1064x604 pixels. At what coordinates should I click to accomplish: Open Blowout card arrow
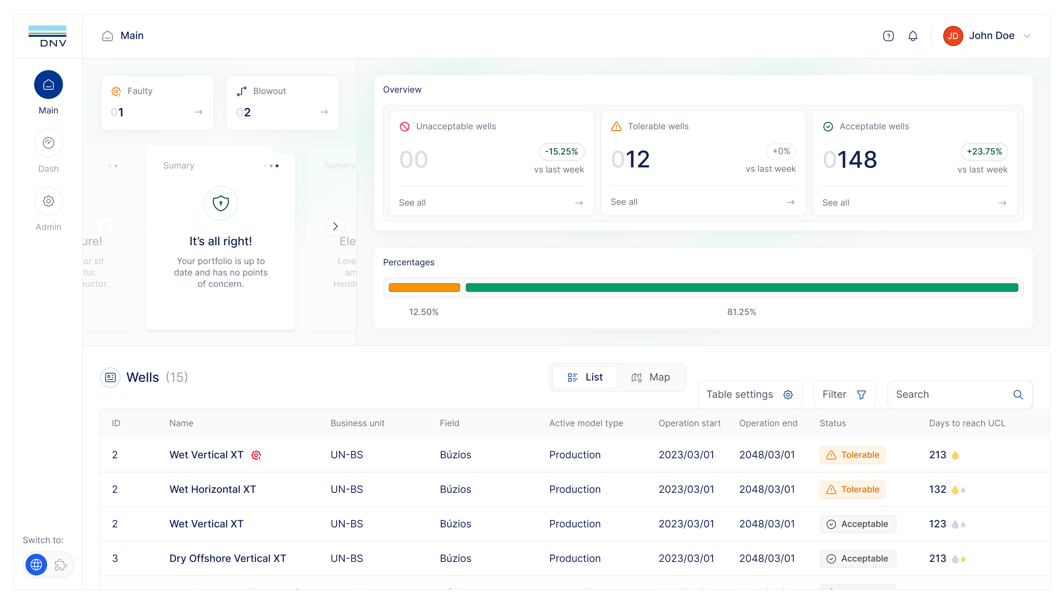pos(324,112)
